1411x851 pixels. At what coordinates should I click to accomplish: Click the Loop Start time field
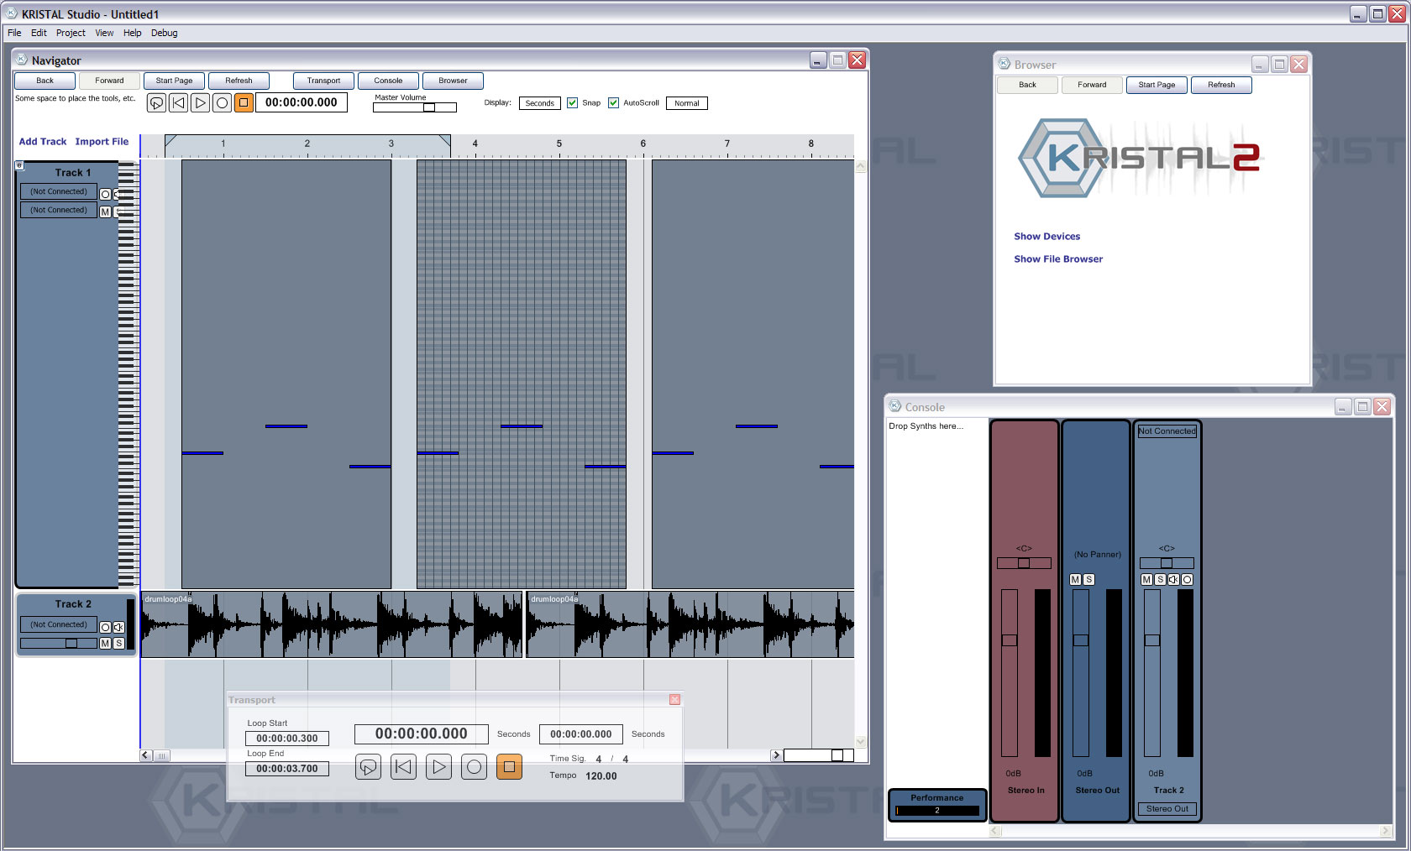[287, 739]
